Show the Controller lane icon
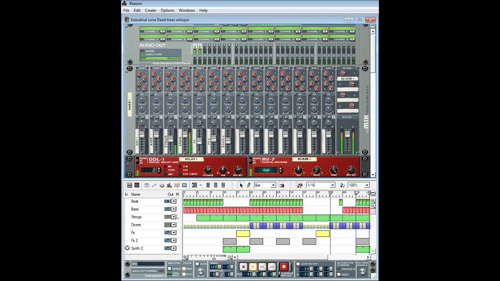The height and width of the screenshot is (281, 500). (184, 185)
